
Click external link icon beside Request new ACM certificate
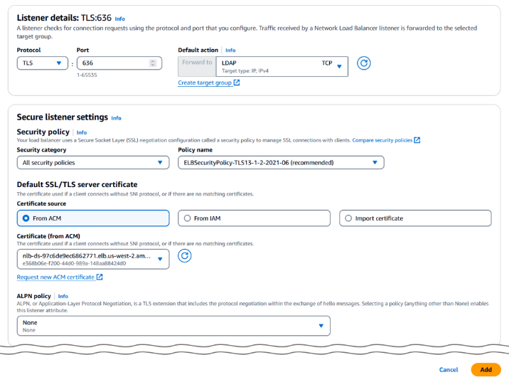pyautogui.click(x=100, y=277)
